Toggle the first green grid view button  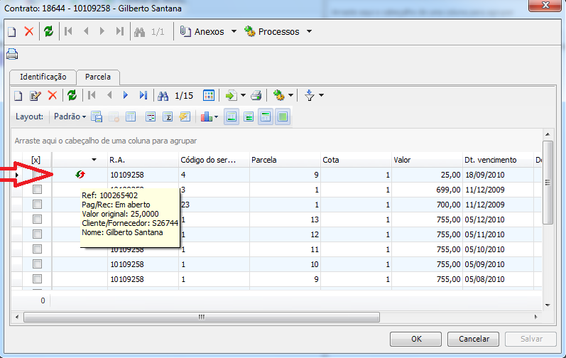tap(232, 116)
